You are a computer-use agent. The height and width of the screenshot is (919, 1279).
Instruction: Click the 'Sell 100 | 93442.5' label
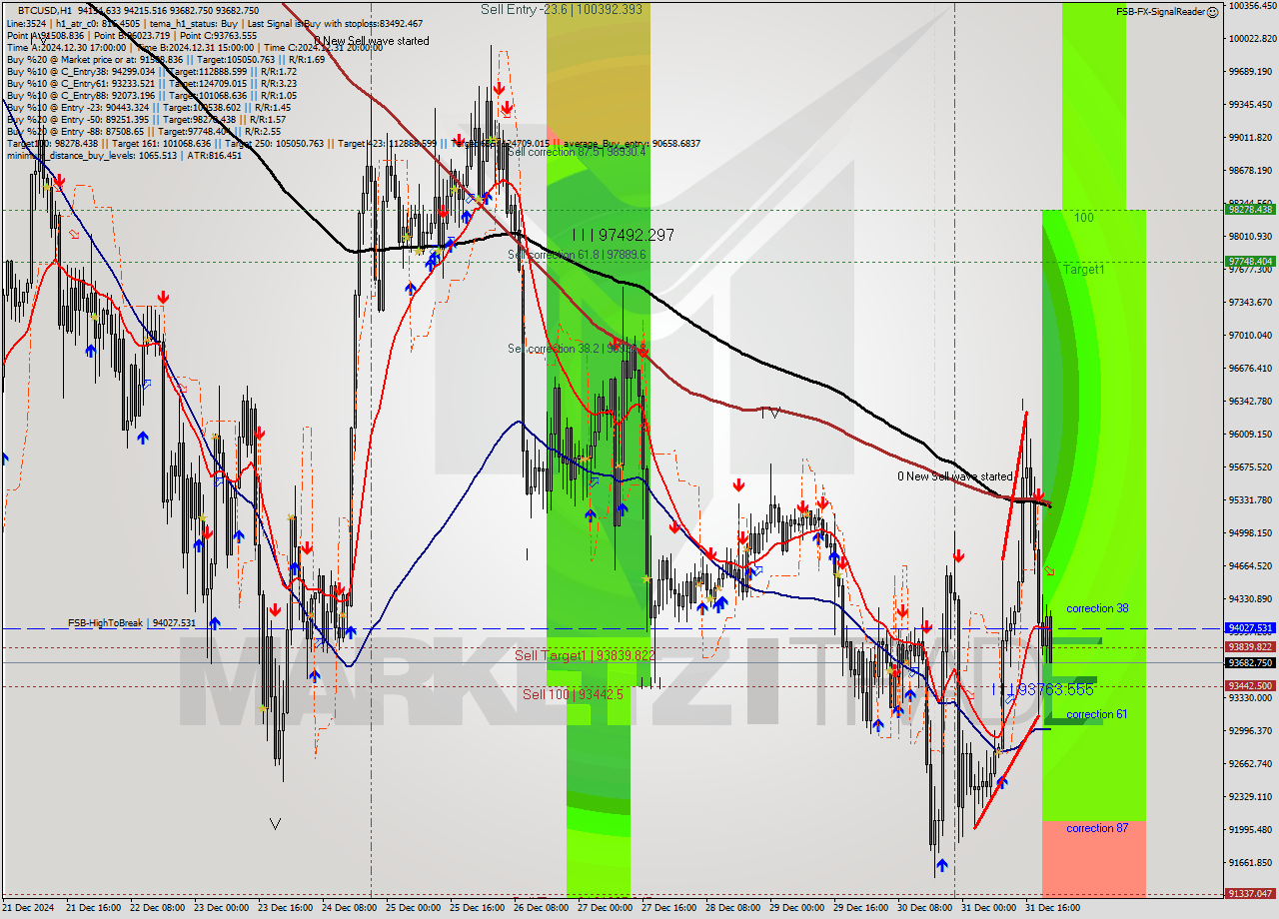(573, 694)
